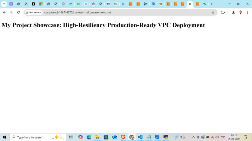Switch to the purple-icon first tab

11,4
